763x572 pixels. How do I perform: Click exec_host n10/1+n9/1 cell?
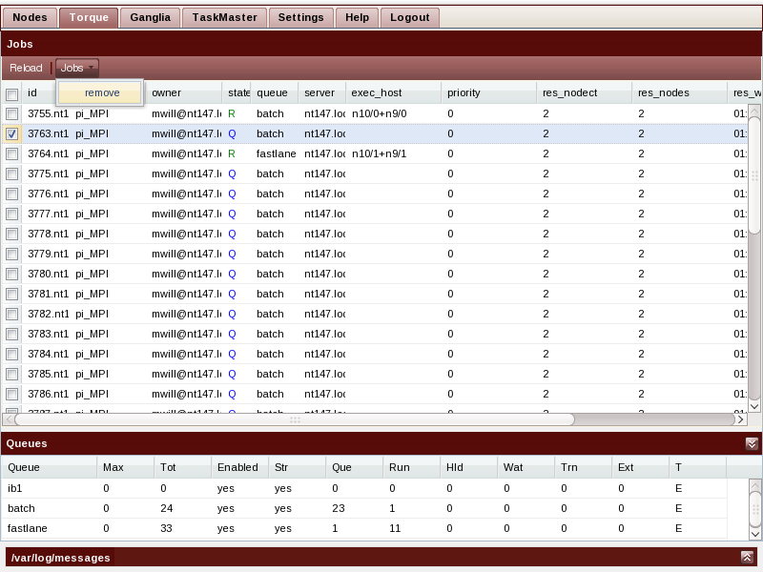[x=379, y=153]
